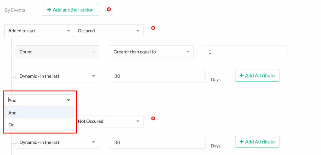Click the first Add Attribute button

[x=257, y=76]
